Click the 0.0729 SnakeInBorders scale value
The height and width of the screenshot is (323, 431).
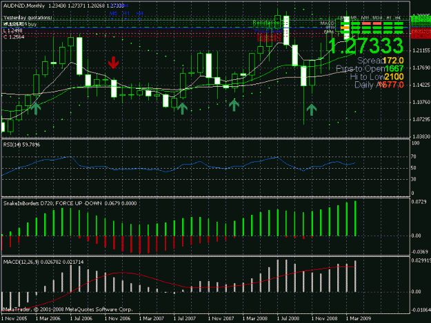419,202
